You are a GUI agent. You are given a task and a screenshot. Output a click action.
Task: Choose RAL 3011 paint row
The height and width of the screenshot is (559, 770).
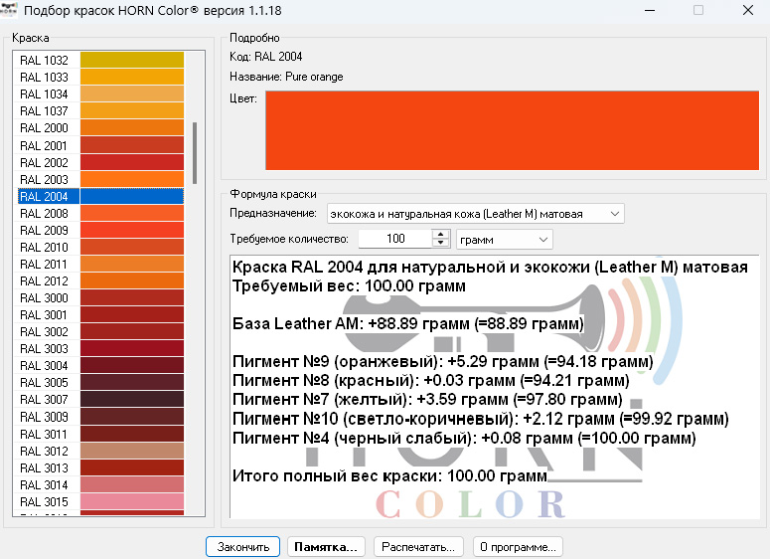pos(100,434)
